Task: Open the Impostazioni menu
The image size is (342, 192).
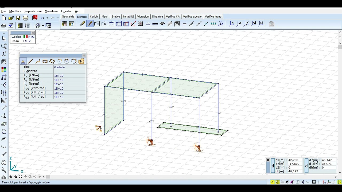Action: tap(33, 11)
